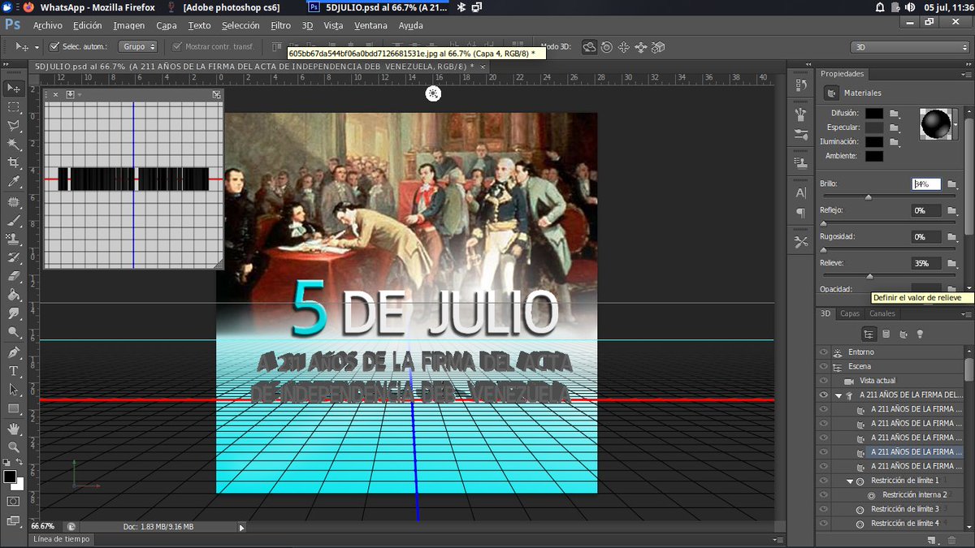Toggle visibility of Restricción interna 2

click(x=824, y=494)
